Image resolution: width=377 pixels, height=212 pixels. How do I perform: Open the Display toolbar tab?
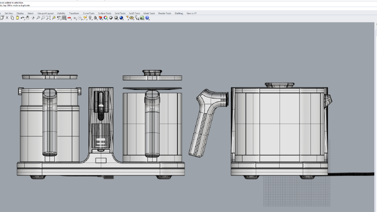tap(20, 13)
